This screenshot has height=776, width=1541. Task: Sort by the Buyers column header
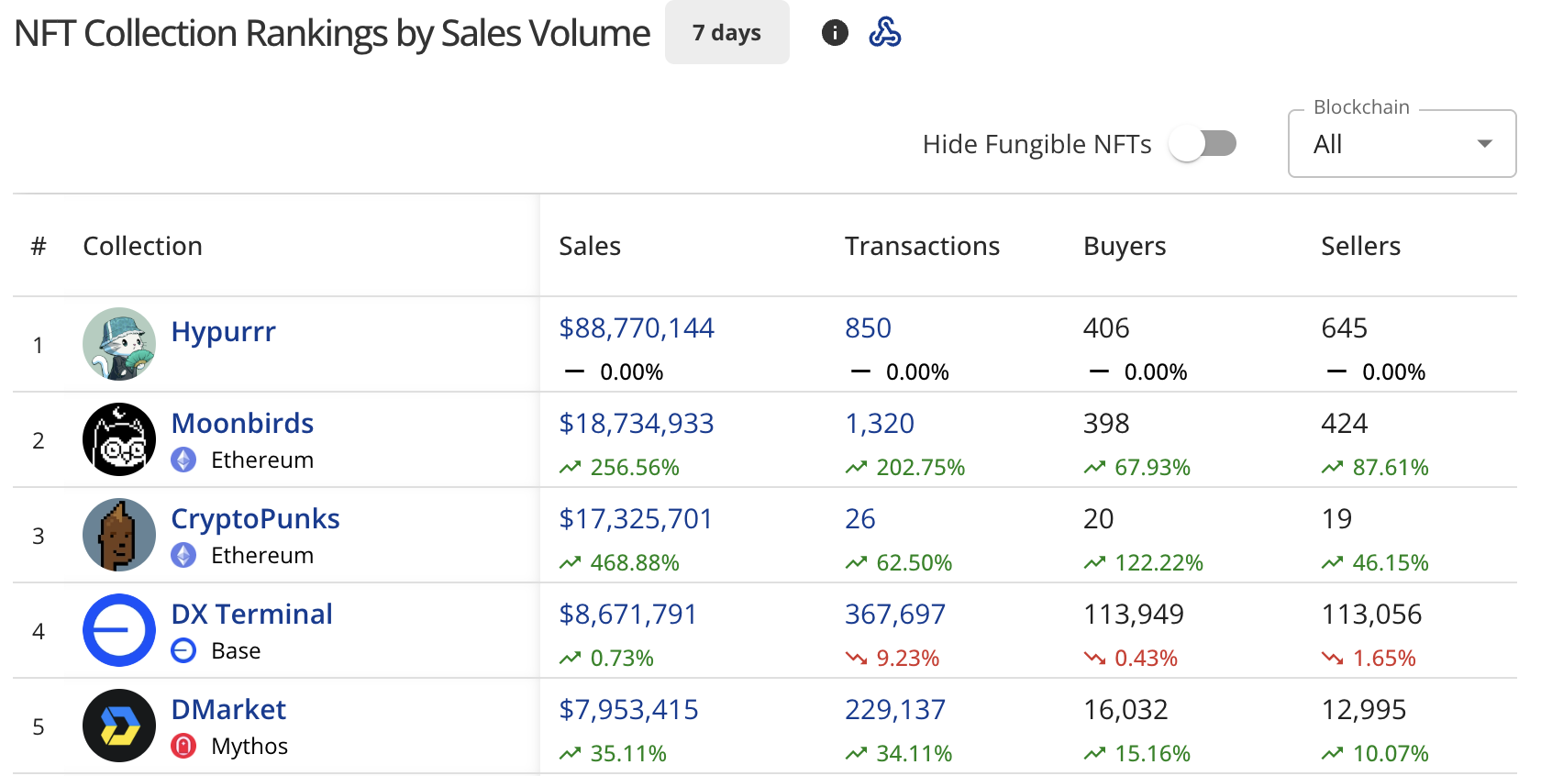(1125, 246)
